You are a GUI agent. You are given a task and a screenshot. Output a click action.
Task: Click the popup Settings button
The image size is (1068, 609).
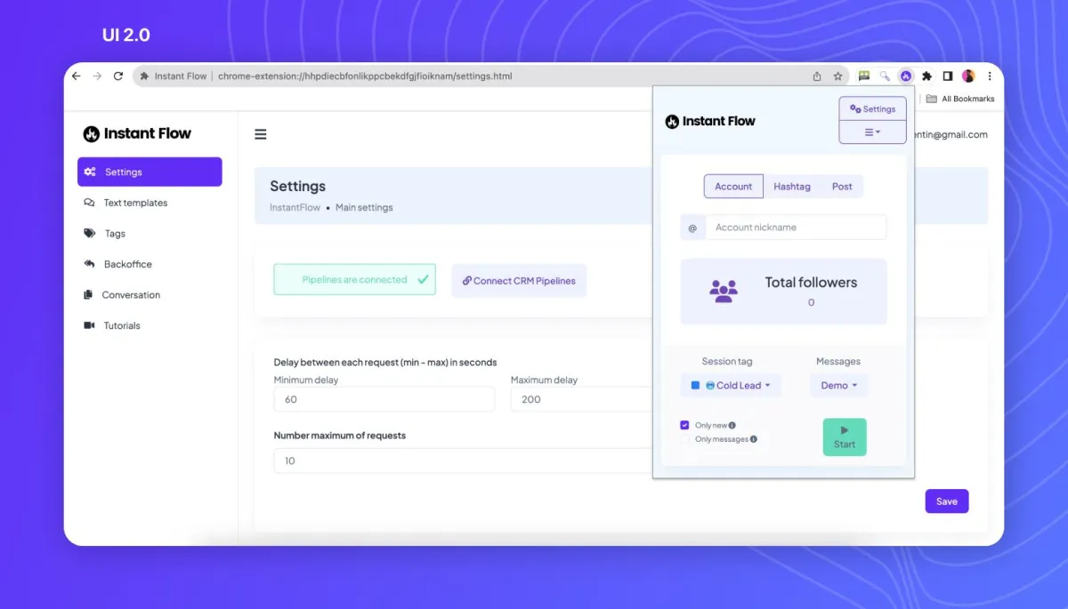coord(872,108)
